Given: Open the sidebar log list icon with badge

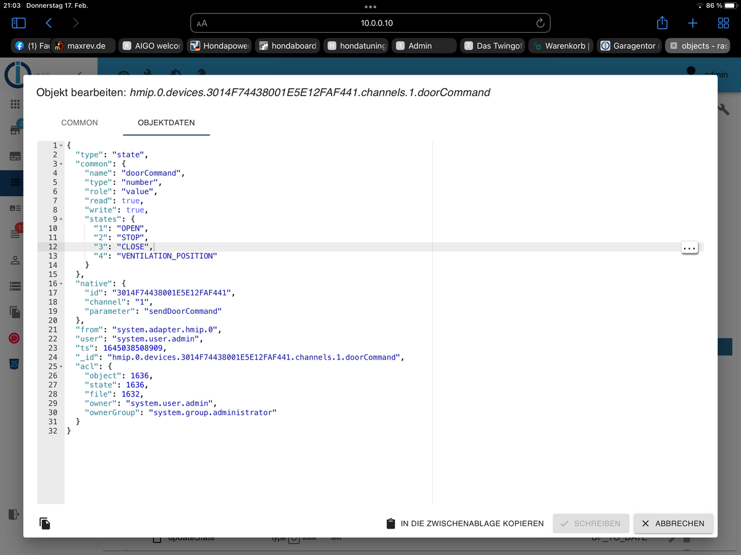Looking at the screenshot, I should [x=15, y=234].
